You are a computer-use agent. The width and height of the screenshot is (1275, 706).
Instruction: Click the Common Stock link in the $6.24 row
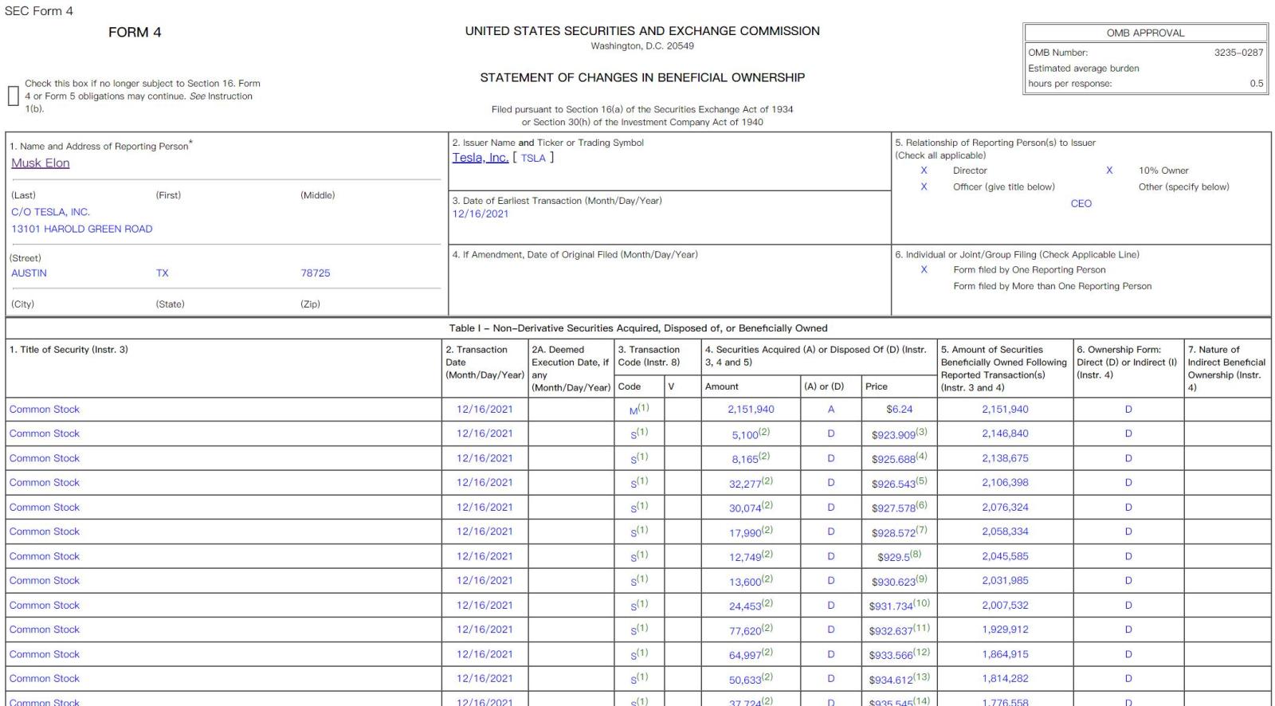45,409
